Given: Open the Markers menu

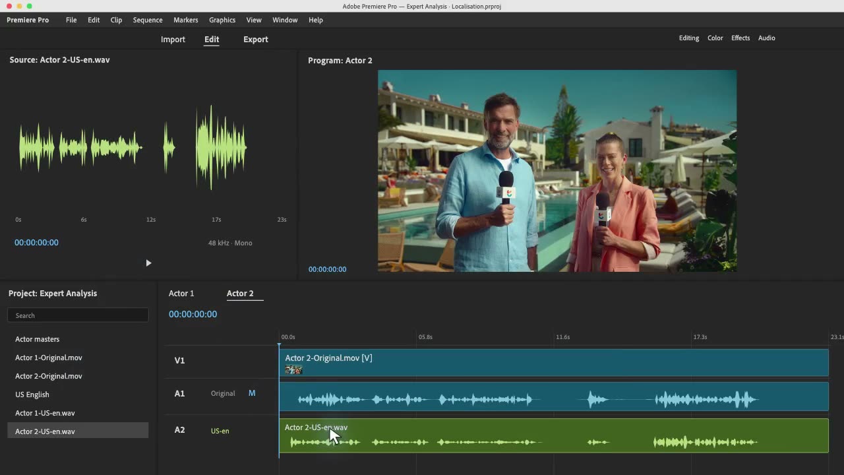Looking at the screenshot, I should click(186, 20).
